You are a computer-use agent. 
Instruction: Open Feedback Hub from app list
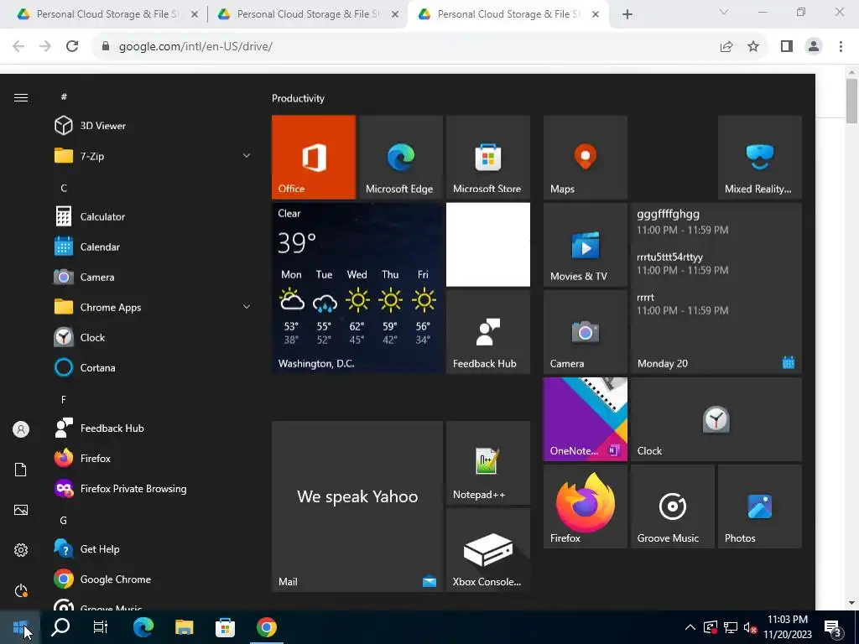pos(154,428)
